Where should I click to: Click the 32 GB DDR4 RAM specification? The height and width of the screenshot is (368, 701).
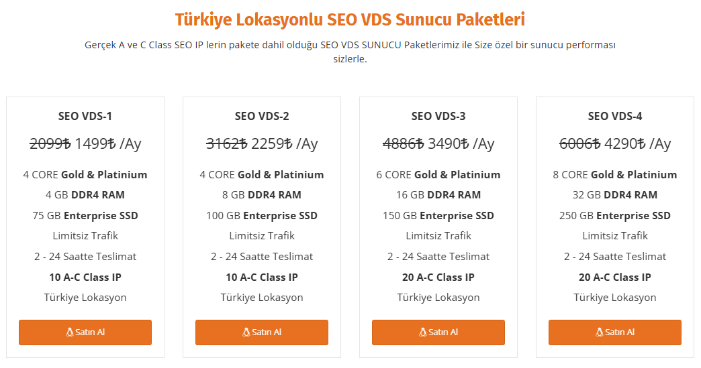614,195
